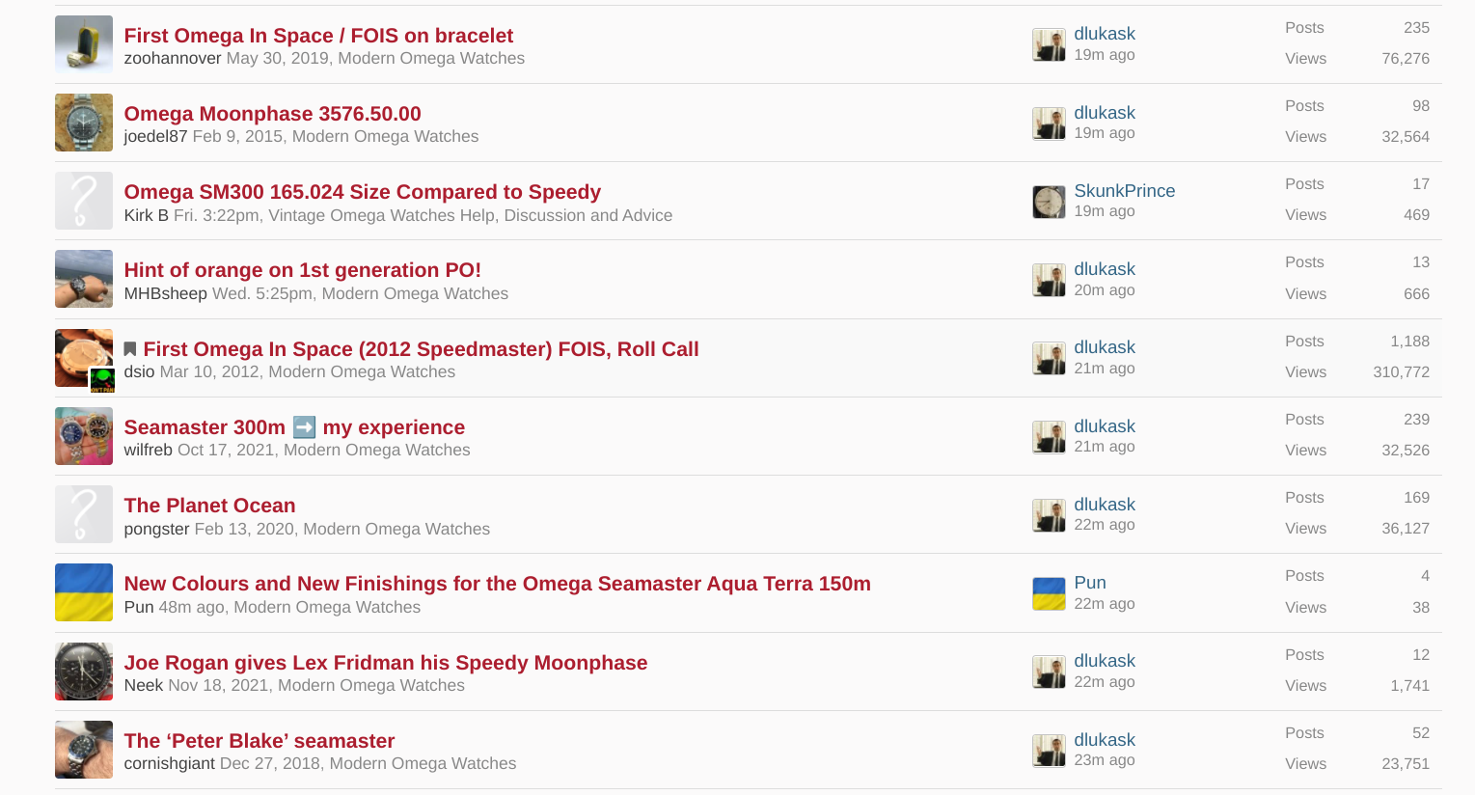Open 'The Planet Ocean' thread title
Viewport: 1475px width, 795px height.
pyautogui.click(x=209, y=506)
